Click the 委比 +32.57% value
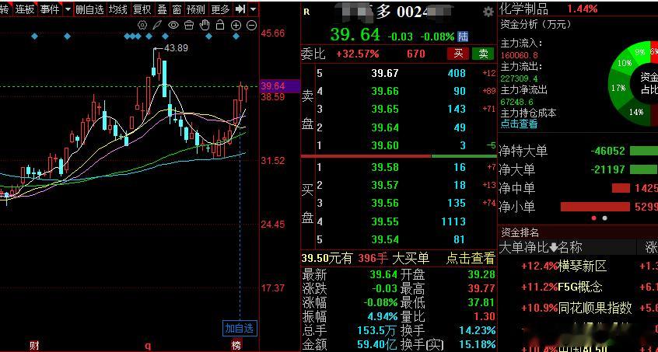This screenshot has height=352, width=658. [358, 54]
